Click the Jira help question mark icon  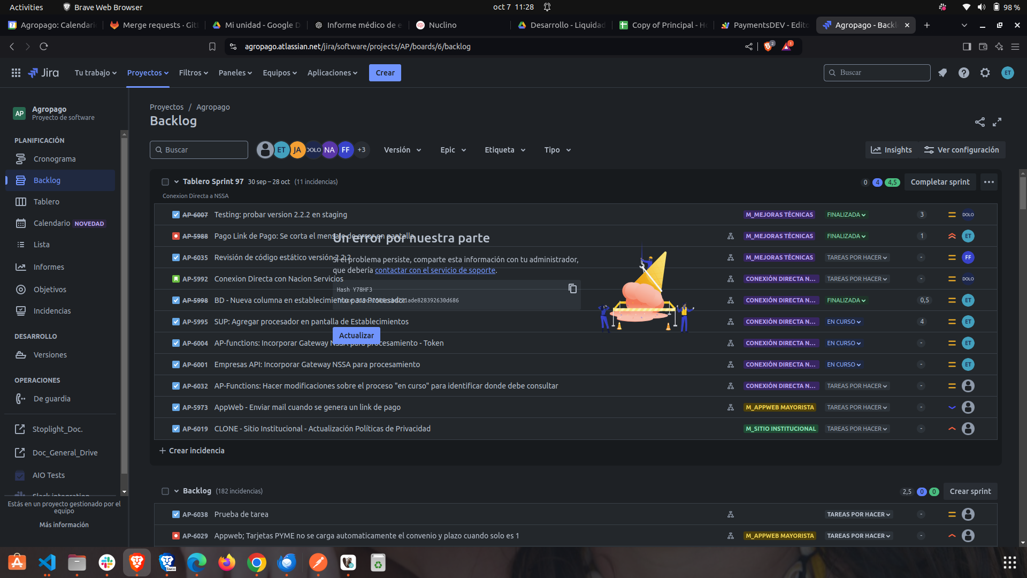click(963, 73)
